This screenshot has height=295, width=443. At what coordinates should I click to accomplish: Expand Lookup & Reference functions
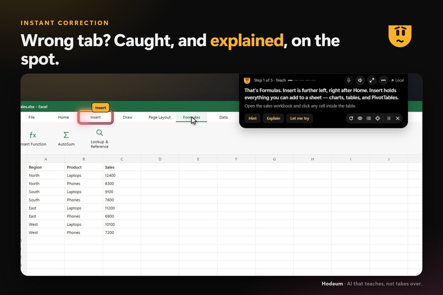[x=99, y=138]
